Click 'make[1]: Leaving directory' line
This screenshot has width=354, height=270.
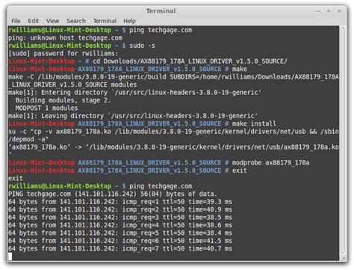[133, 116]
